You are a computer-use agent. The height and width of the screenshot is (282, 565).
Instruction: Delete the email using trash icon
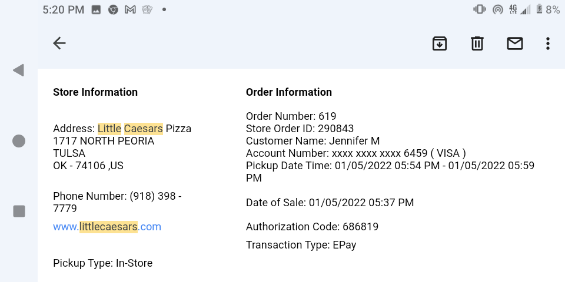pos(477,43)
